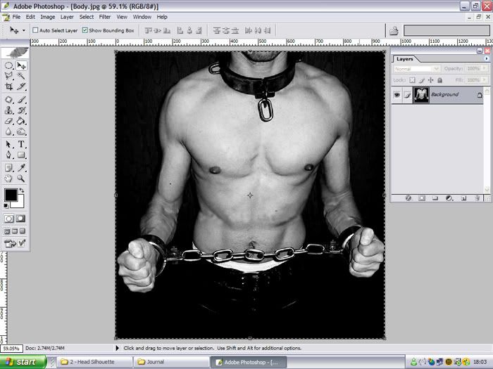Select the Polygonal Lasso tool
493x369 pixels.
tap(8, 76)
